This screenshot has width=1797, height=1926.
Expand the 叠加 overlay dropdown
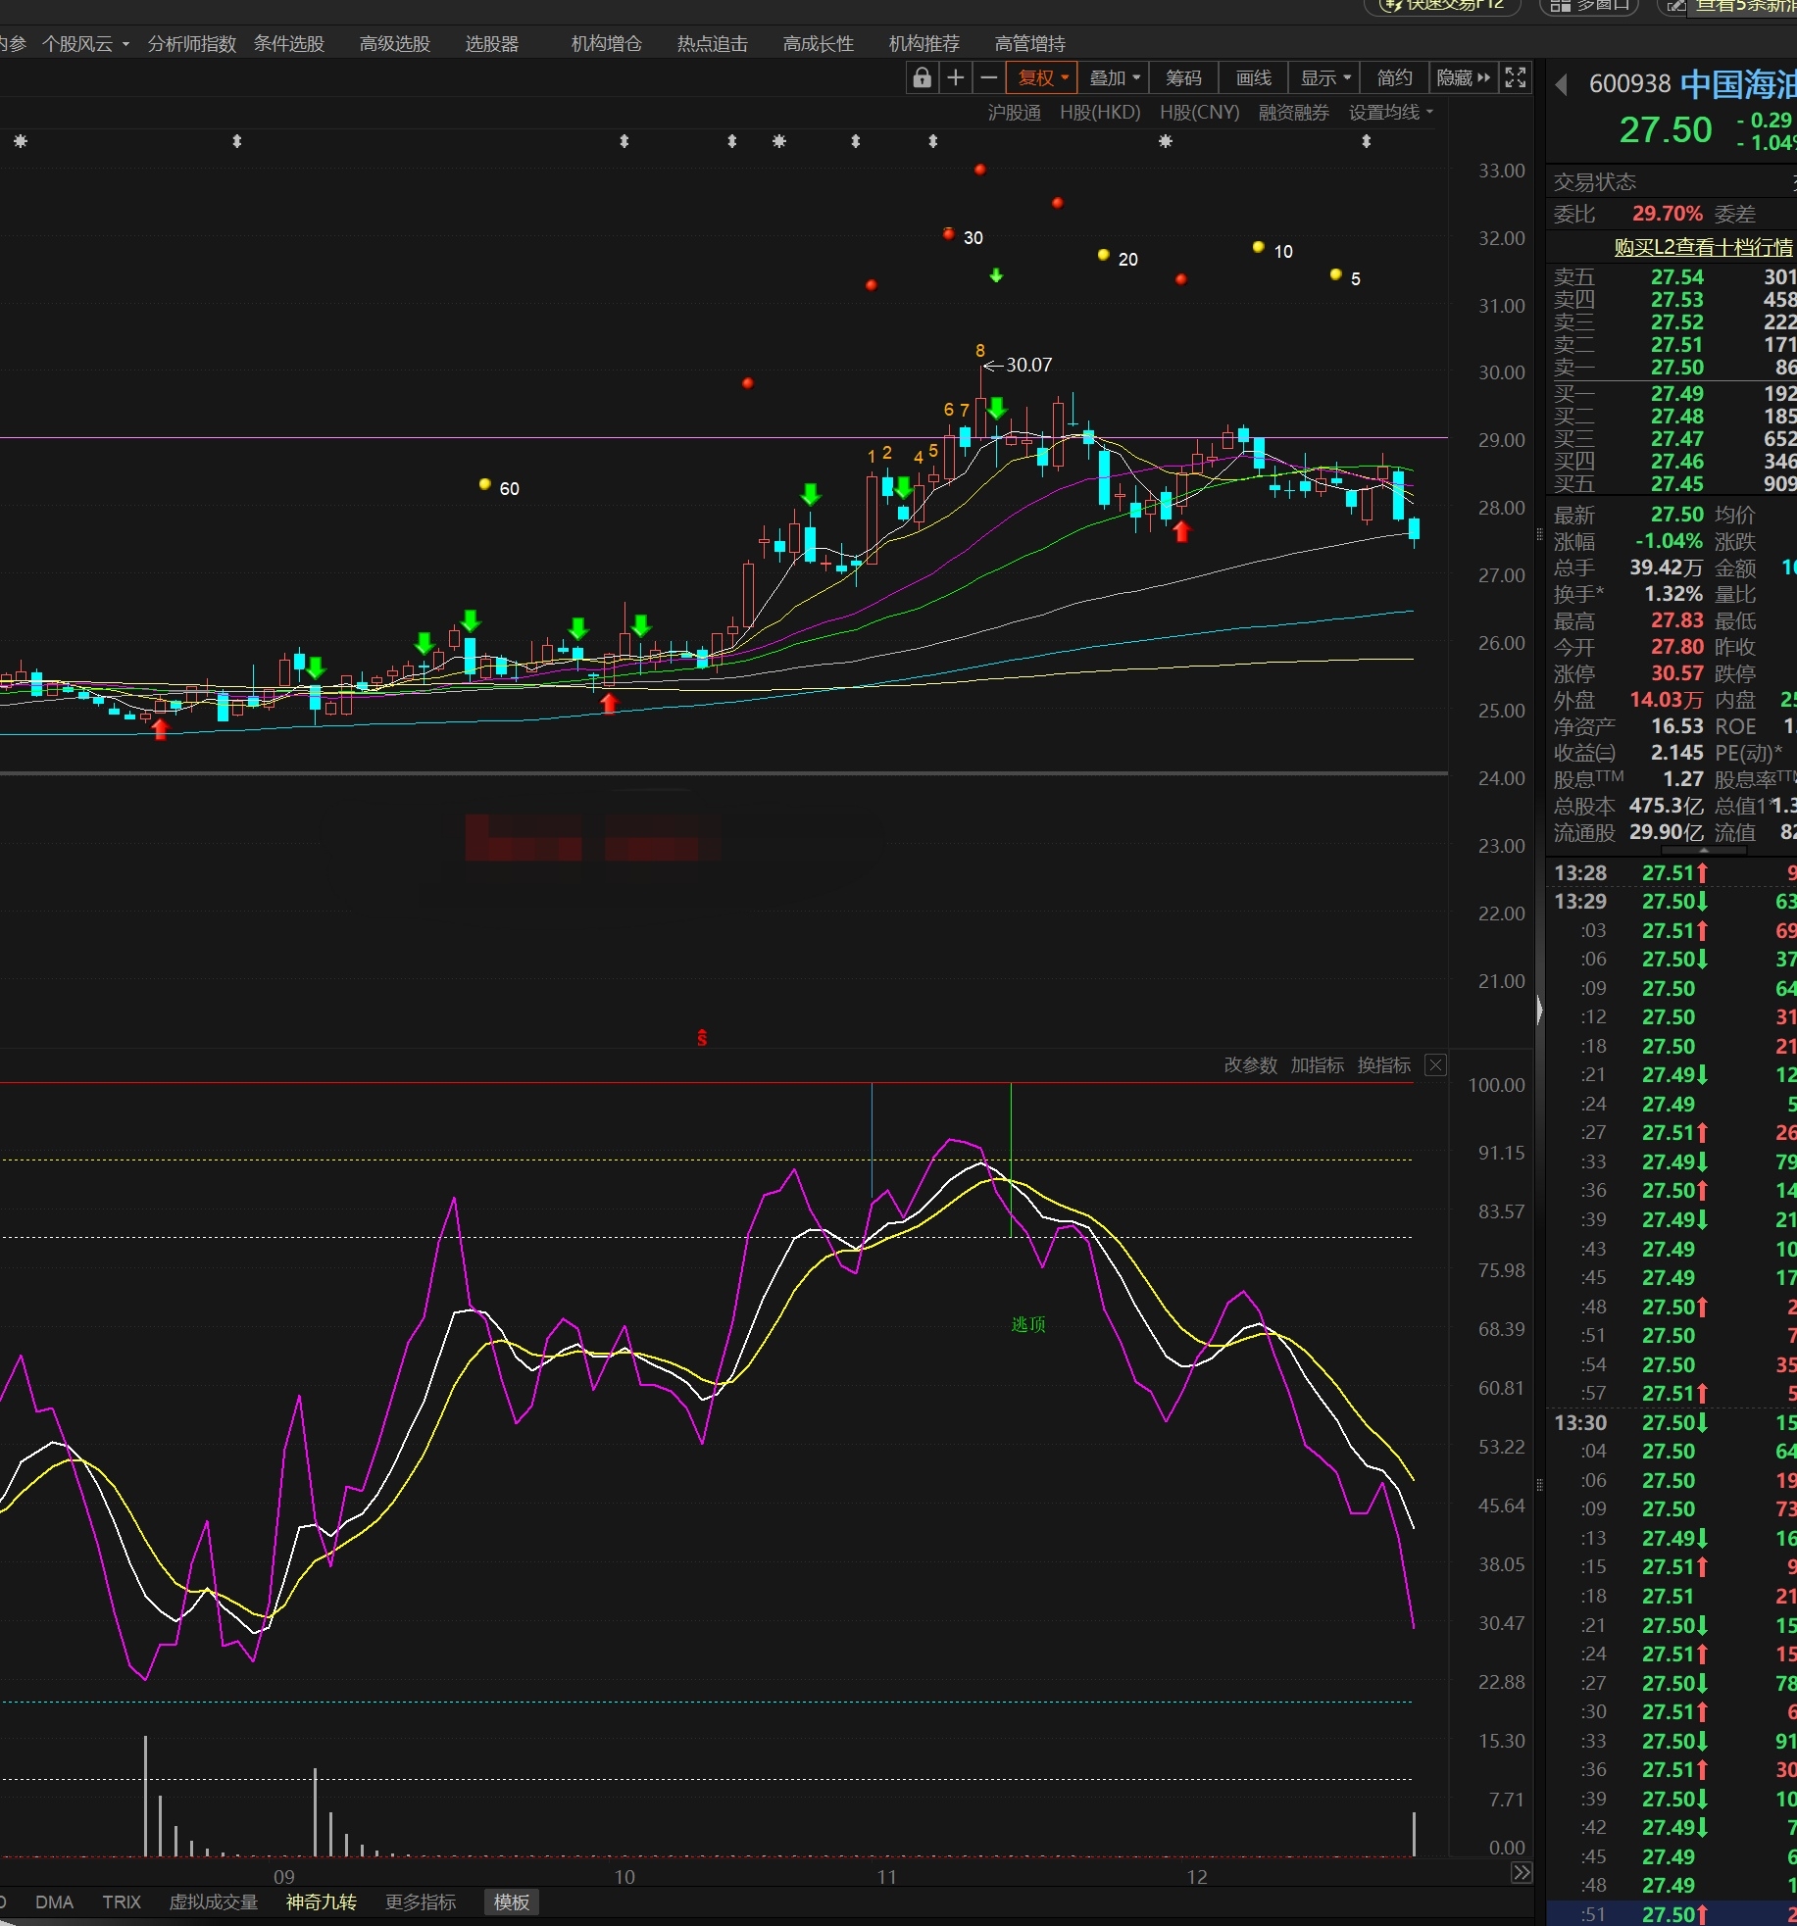pos(1115,78)
